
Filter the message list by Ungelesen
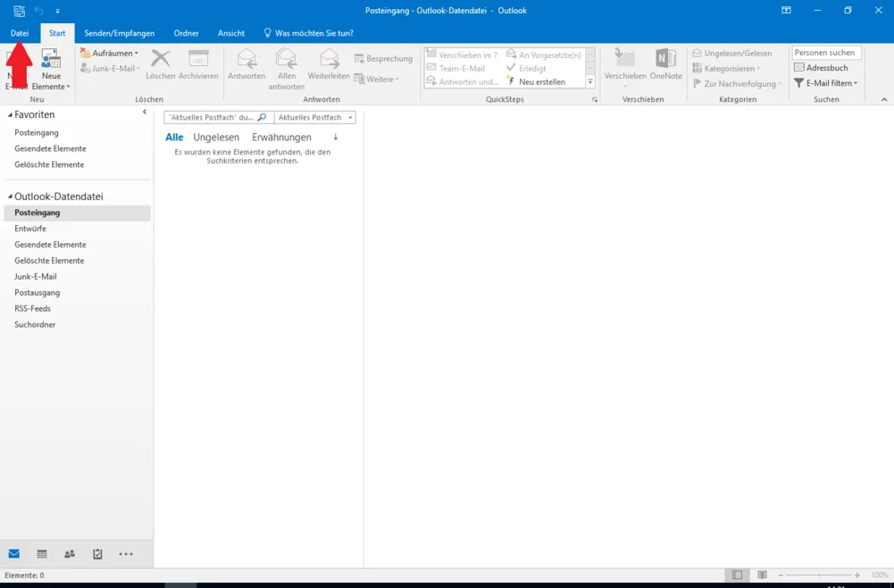click(216, 138)
